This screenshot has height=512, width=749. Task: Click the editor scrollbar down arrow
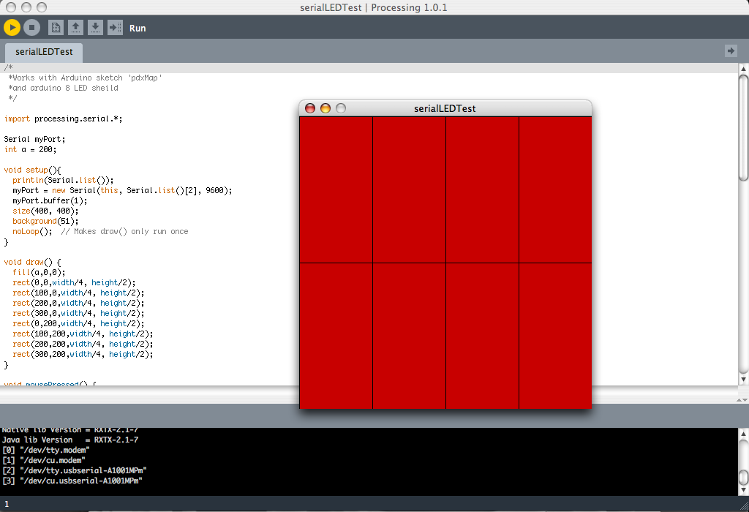click(x=742, y=380)
